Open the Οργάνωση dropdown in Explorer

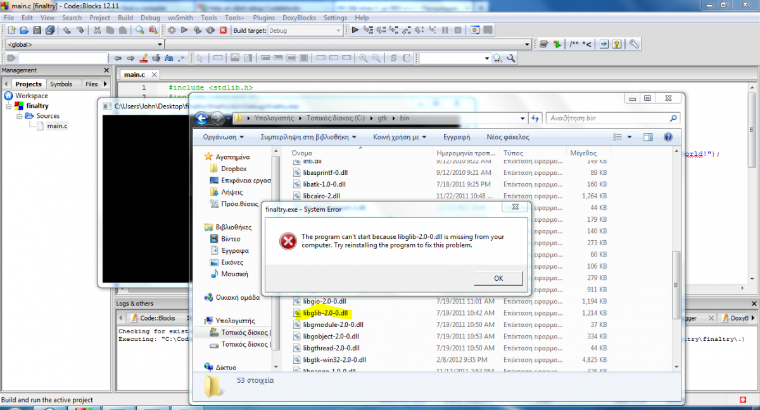click(x=224, y=137)
